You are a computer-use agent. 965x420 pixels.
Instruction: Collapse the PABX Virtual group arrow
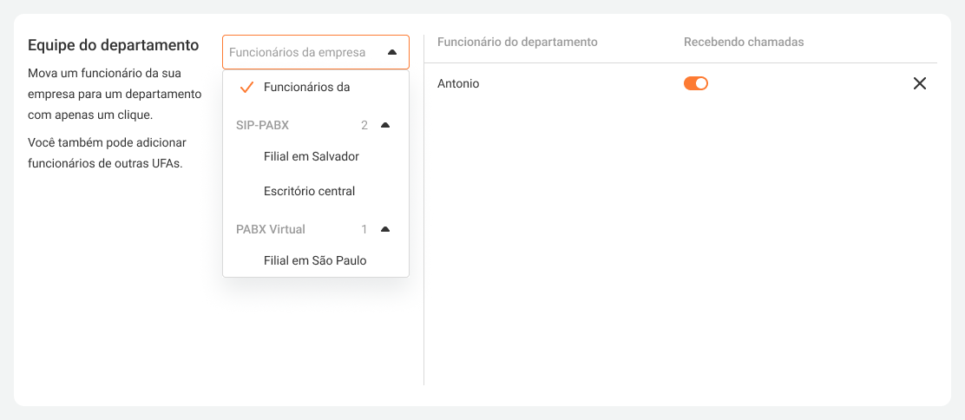pyautogui.click(x=385, y=229)
